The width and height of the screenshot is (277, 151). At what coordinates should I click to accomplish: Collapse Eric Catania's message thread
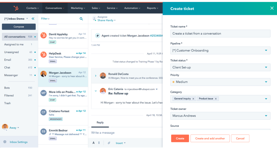[95, 91]
